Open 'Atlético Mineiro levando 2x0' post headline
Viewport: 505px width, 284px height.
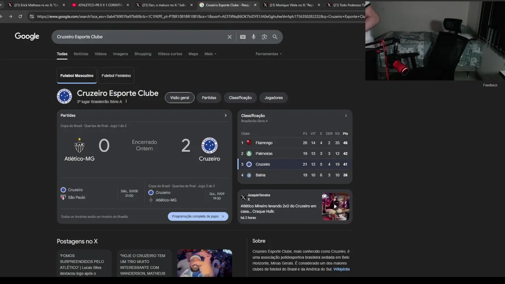point(278,209)
